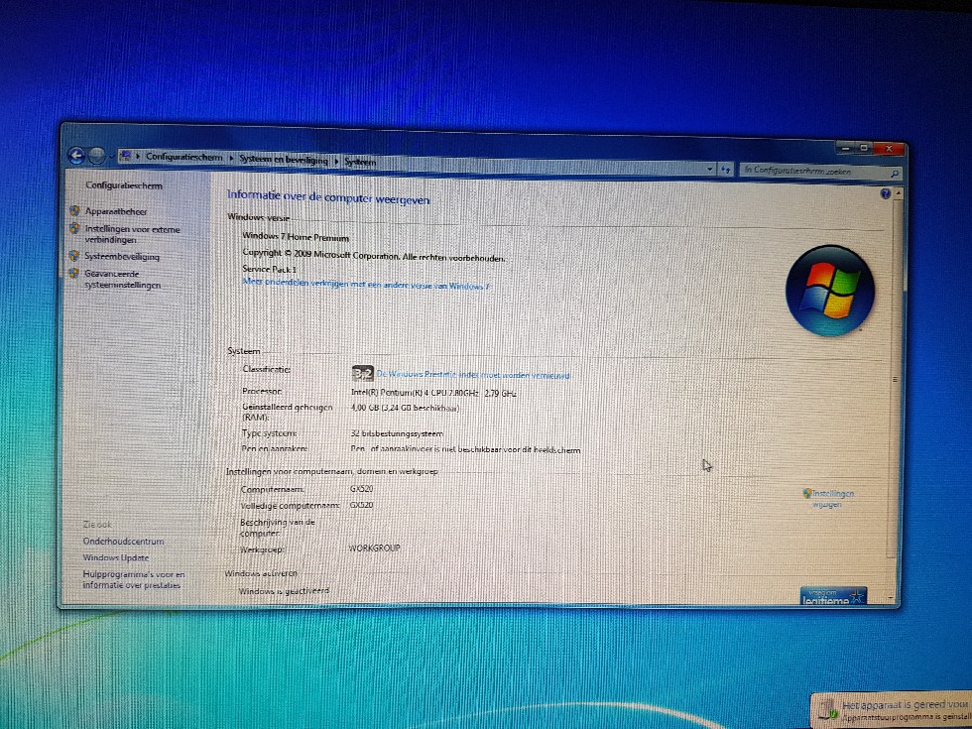
Task: Click the shield icon beside Apparaatbeheer
Action: (75, 210)
